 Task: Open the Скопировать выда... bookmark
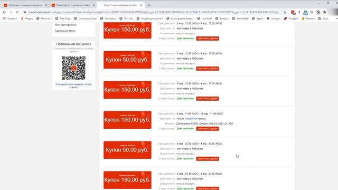pyautogui.click(x=180, y=18)
